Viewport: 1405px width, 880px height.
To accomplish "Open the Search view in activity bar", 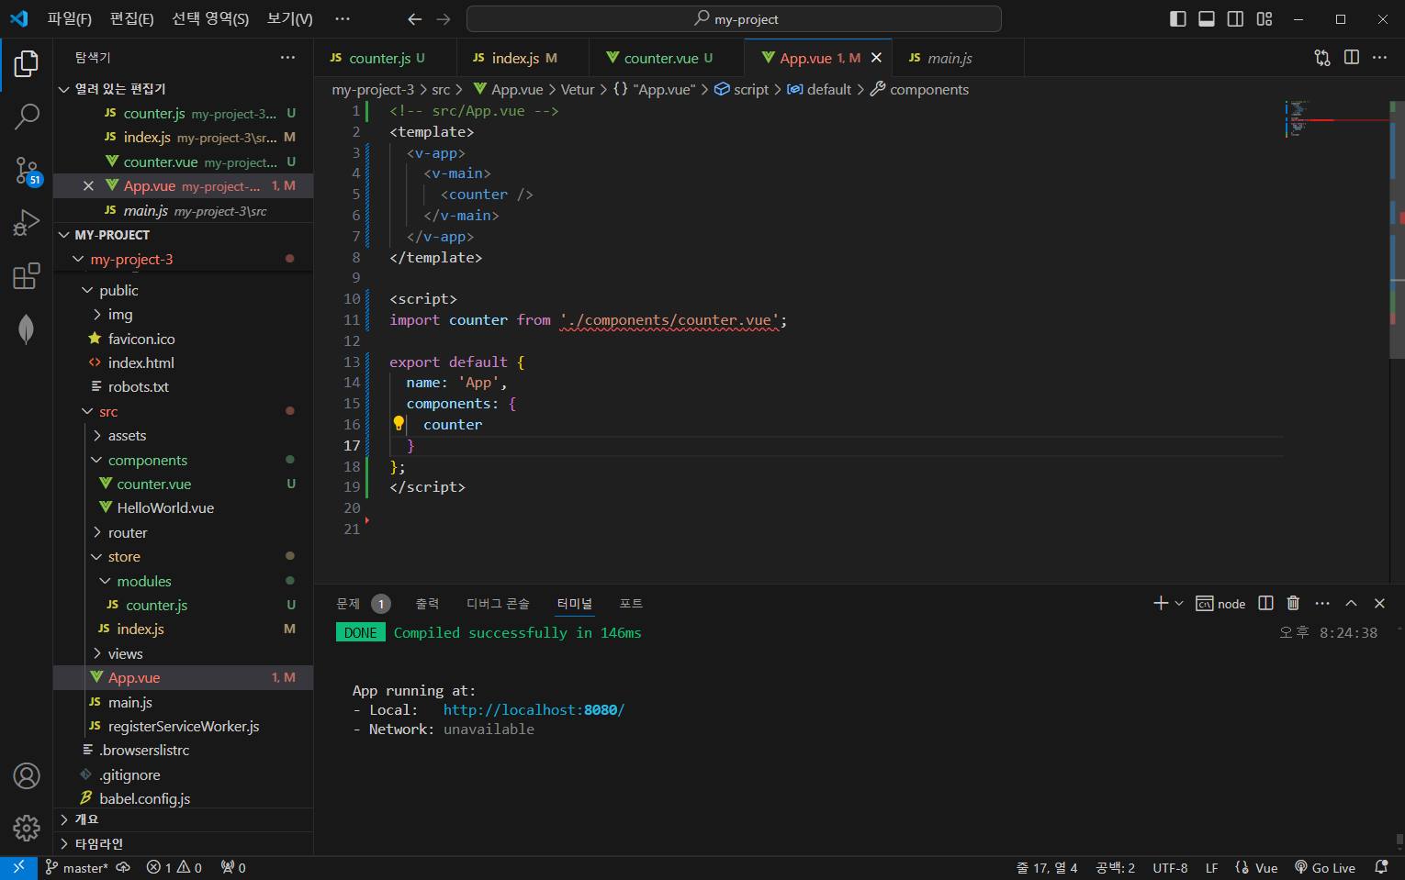I will (x=27, y=117).
